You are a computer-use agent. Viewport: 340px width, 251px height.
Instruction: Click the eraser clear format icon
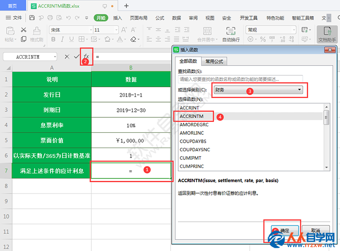click(133, 39)
